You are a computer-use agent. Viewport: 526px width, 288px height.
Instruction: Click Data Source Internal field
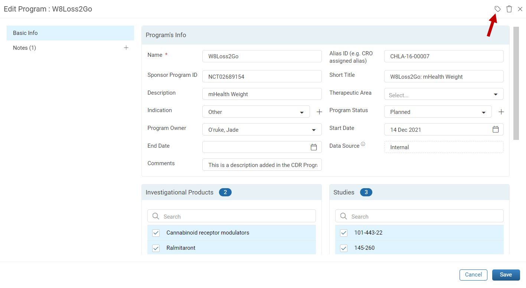coord(444,147)
